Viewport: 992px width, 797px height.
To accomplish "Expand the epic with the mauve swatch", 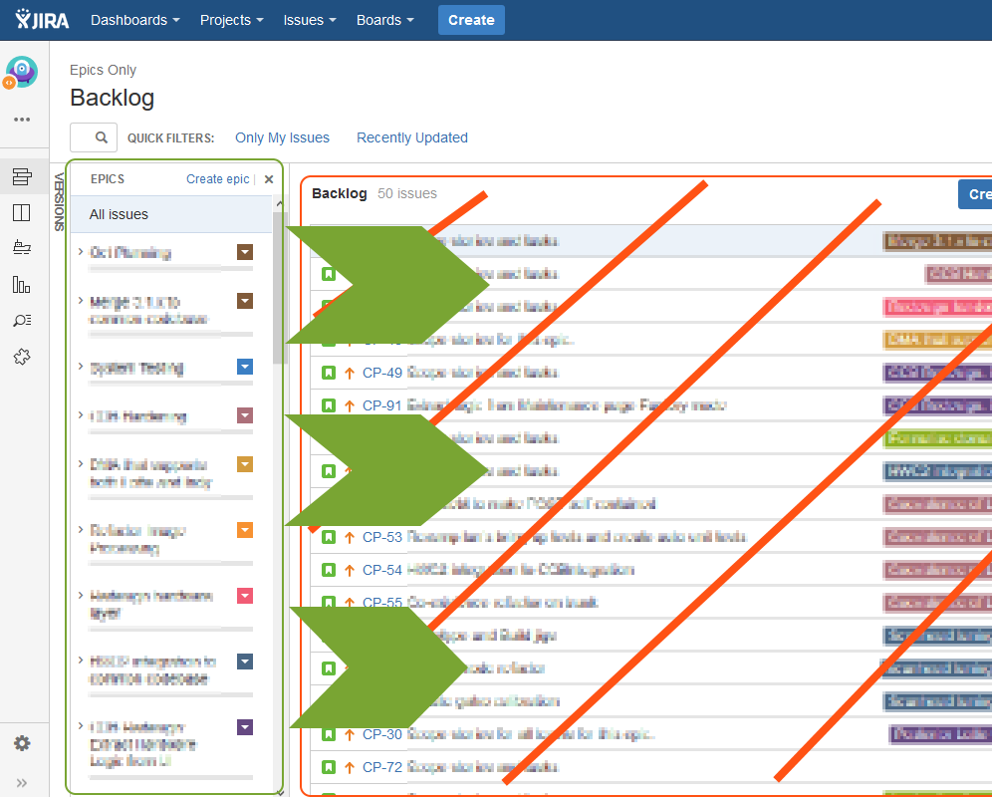I will (81, 414).
